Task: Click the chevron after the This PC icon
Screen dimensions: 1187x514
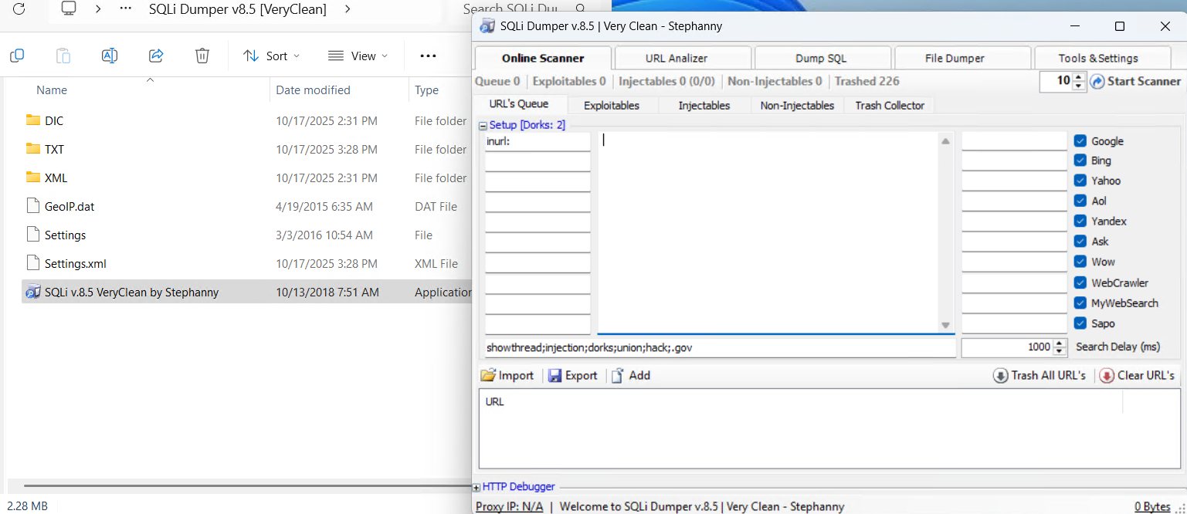Action: click(98, 9)
